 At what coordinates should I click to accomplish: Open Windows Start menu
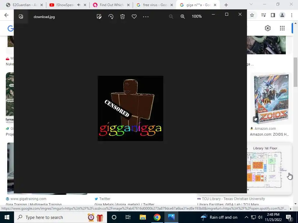coord(7,217)
